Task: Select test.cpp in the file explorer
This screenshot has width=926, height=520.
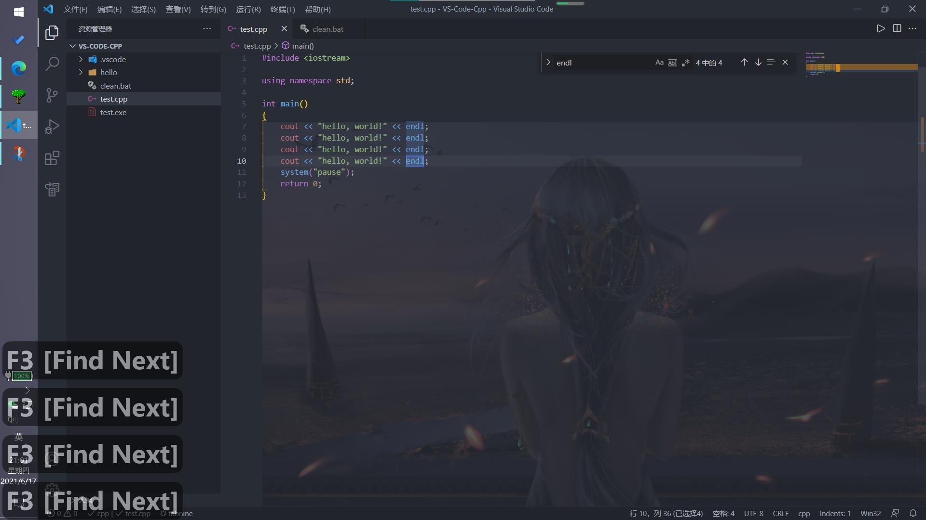Action: pyautogui.click(x=144, y=99)
